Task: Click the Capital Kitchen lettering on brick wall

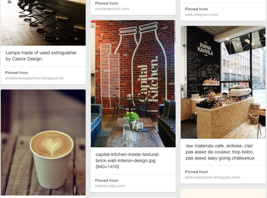Action: pos(148,79)
